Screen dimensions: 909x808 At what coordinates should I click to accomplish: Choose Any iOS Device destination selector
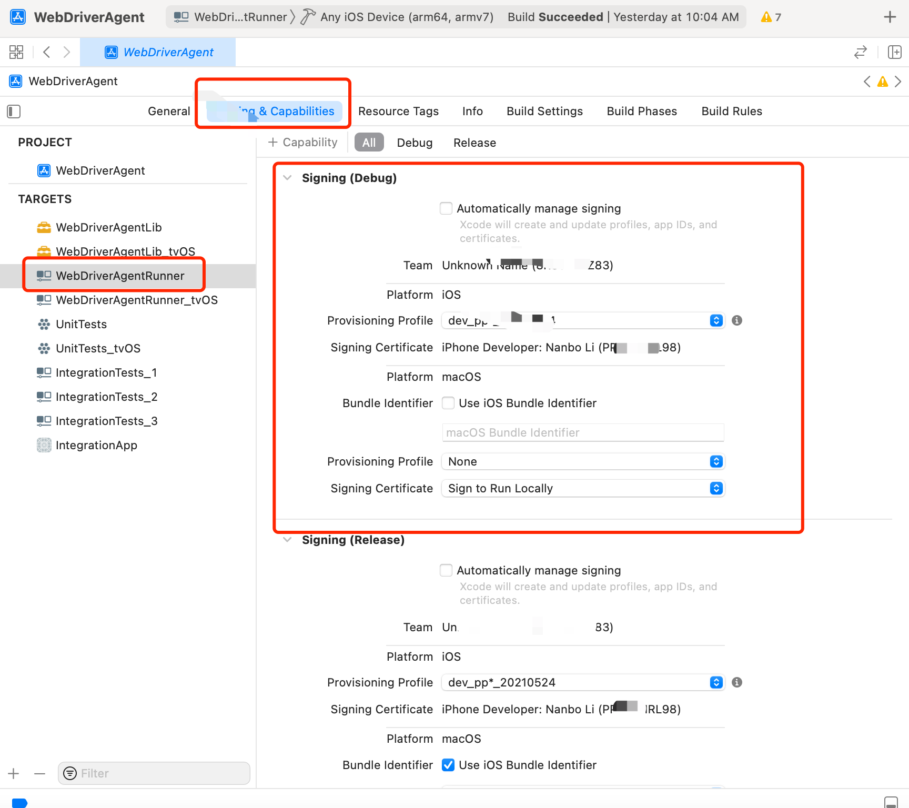click(407, 17)
